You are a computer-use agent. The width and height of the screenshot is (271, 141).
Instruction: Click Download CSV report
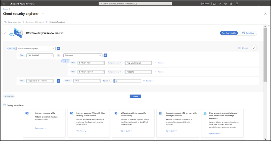coord(33,22)
